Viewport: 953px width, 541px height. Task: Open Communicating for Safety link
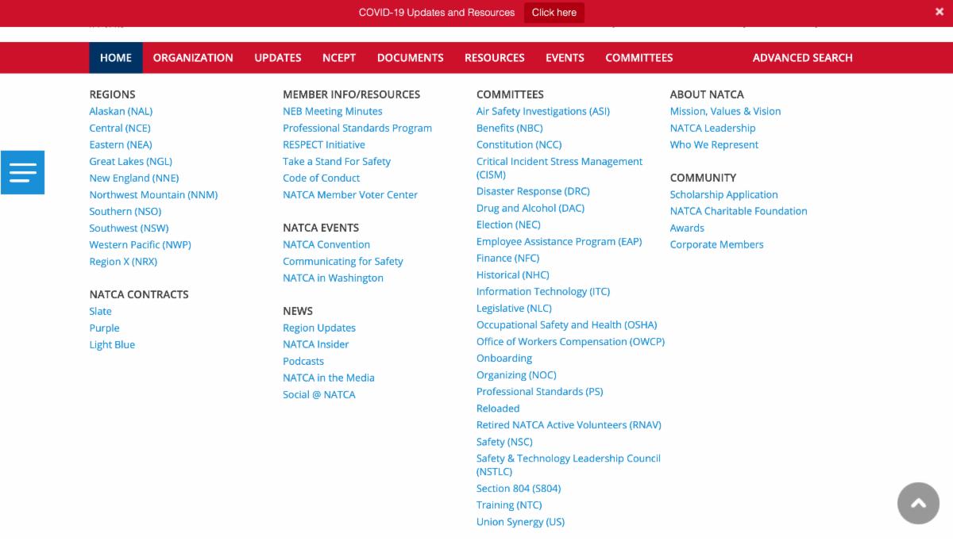coord(343,261)
